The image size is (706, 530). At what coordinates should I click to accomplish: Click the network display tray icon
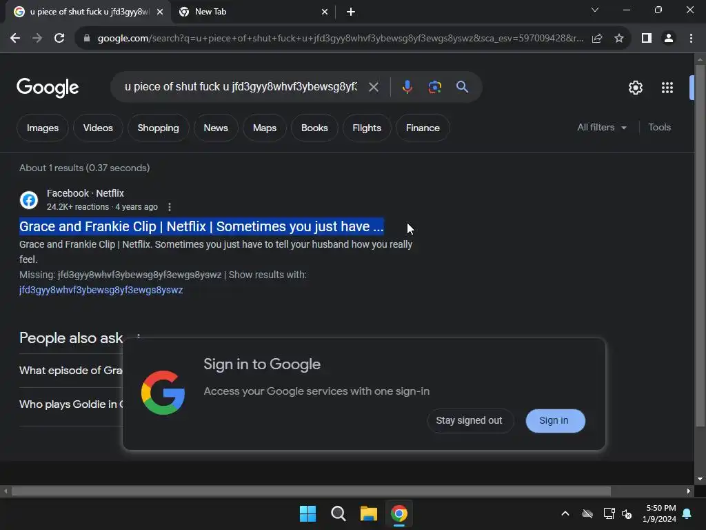pyautogui.click(x=609, y=513)
